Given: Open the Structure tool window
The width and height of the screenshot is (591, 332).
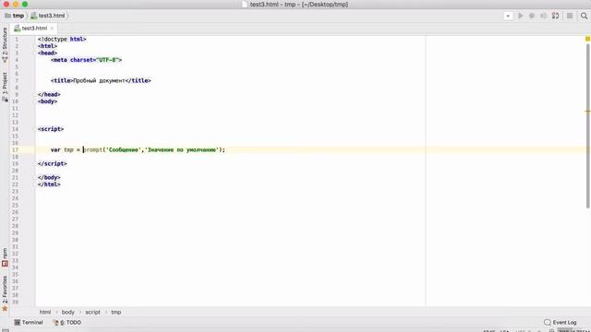Looking at the screenshot, I should click(x=5, y=44).
